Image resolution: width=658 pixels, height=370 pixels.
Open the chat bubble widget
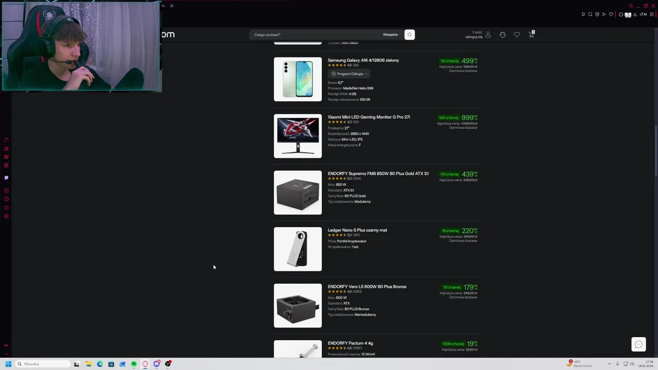[638, 344]
